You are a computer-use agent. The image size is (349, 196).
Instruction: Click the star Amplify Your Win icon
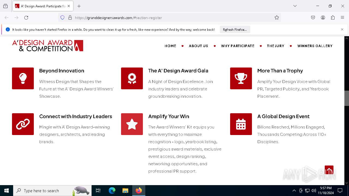tap(132, 124)
